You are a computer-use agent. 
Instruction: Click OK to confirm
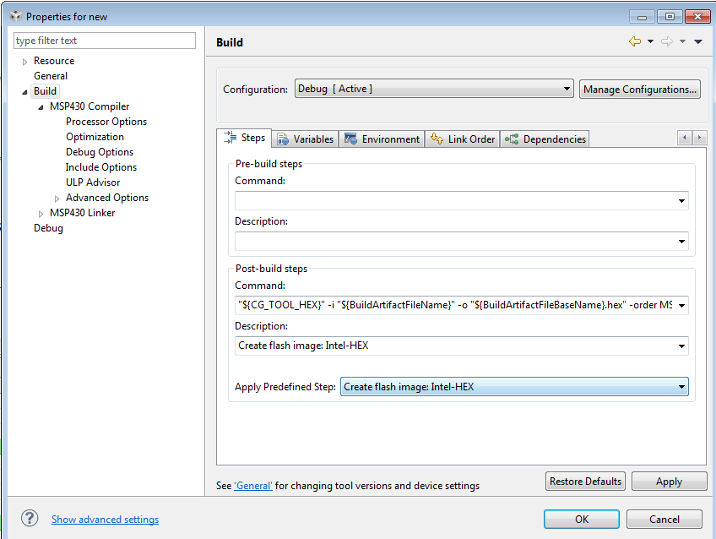(581, 520)
